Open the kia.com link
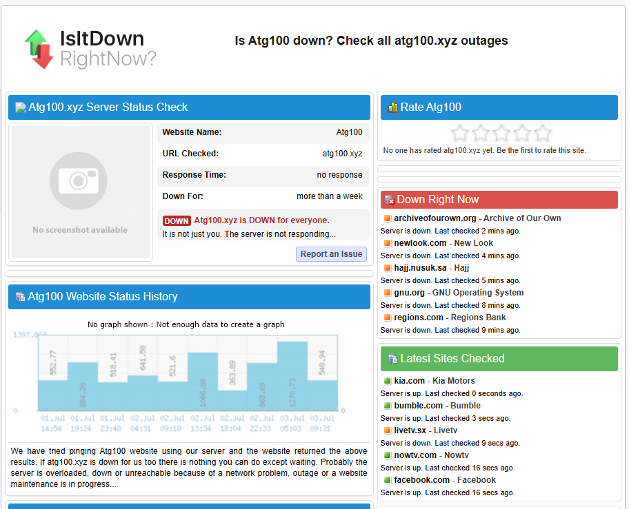Viewport: 629px width, 509px height. click(x=409, y=381)
